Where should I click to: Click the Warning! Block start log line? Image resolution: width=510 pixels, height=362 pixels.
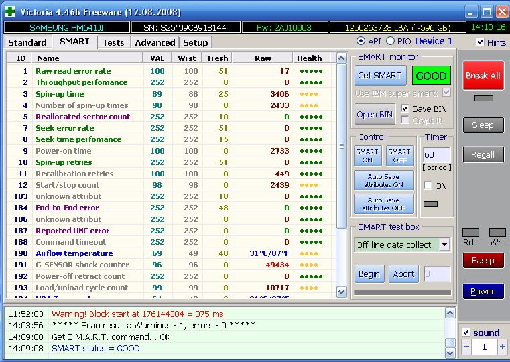tap(137, 314)
